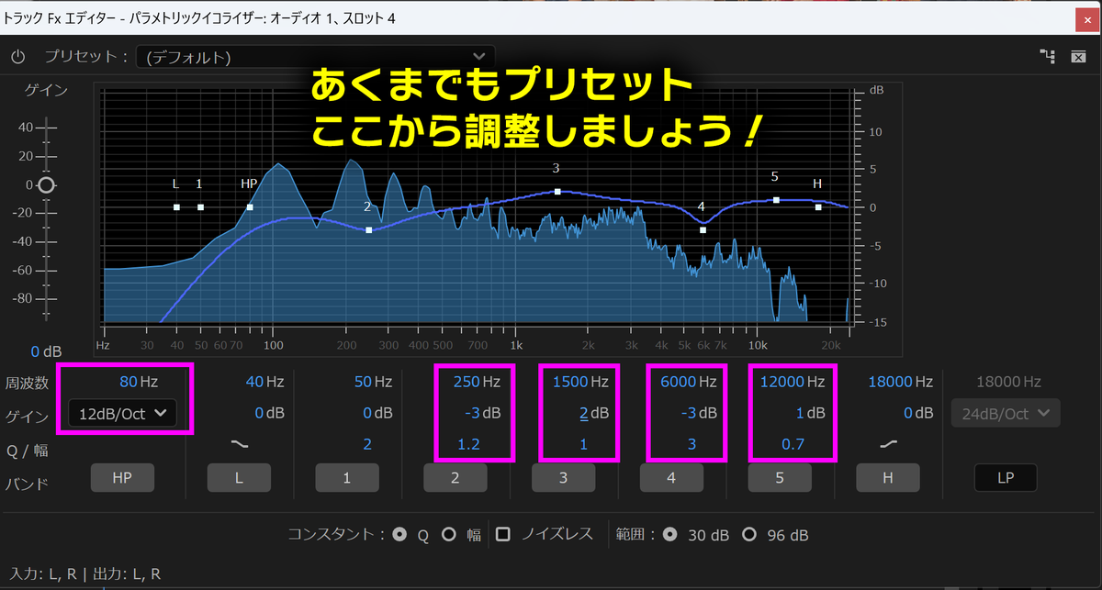Click band 1 Q value 2
The width and height of the screenshot is (1102, 590).
[x=366, y=445]
